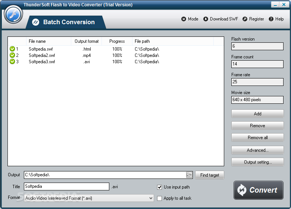Click the Convert arrows icon
This screenshot has width=291, height=209.
(242, 190)
